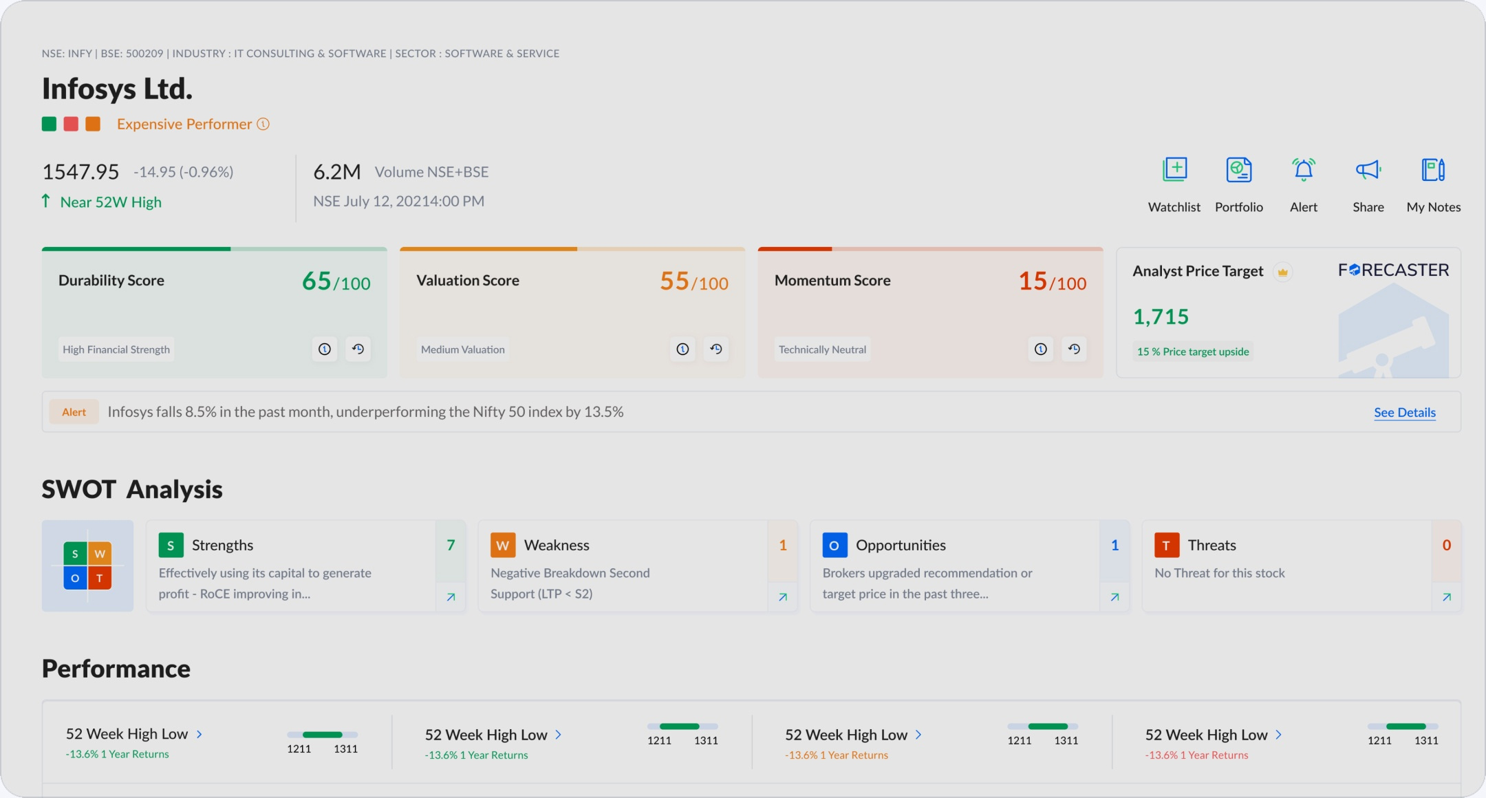
Task: Open history icon on Valuation Score card
Action: [716, 349]
